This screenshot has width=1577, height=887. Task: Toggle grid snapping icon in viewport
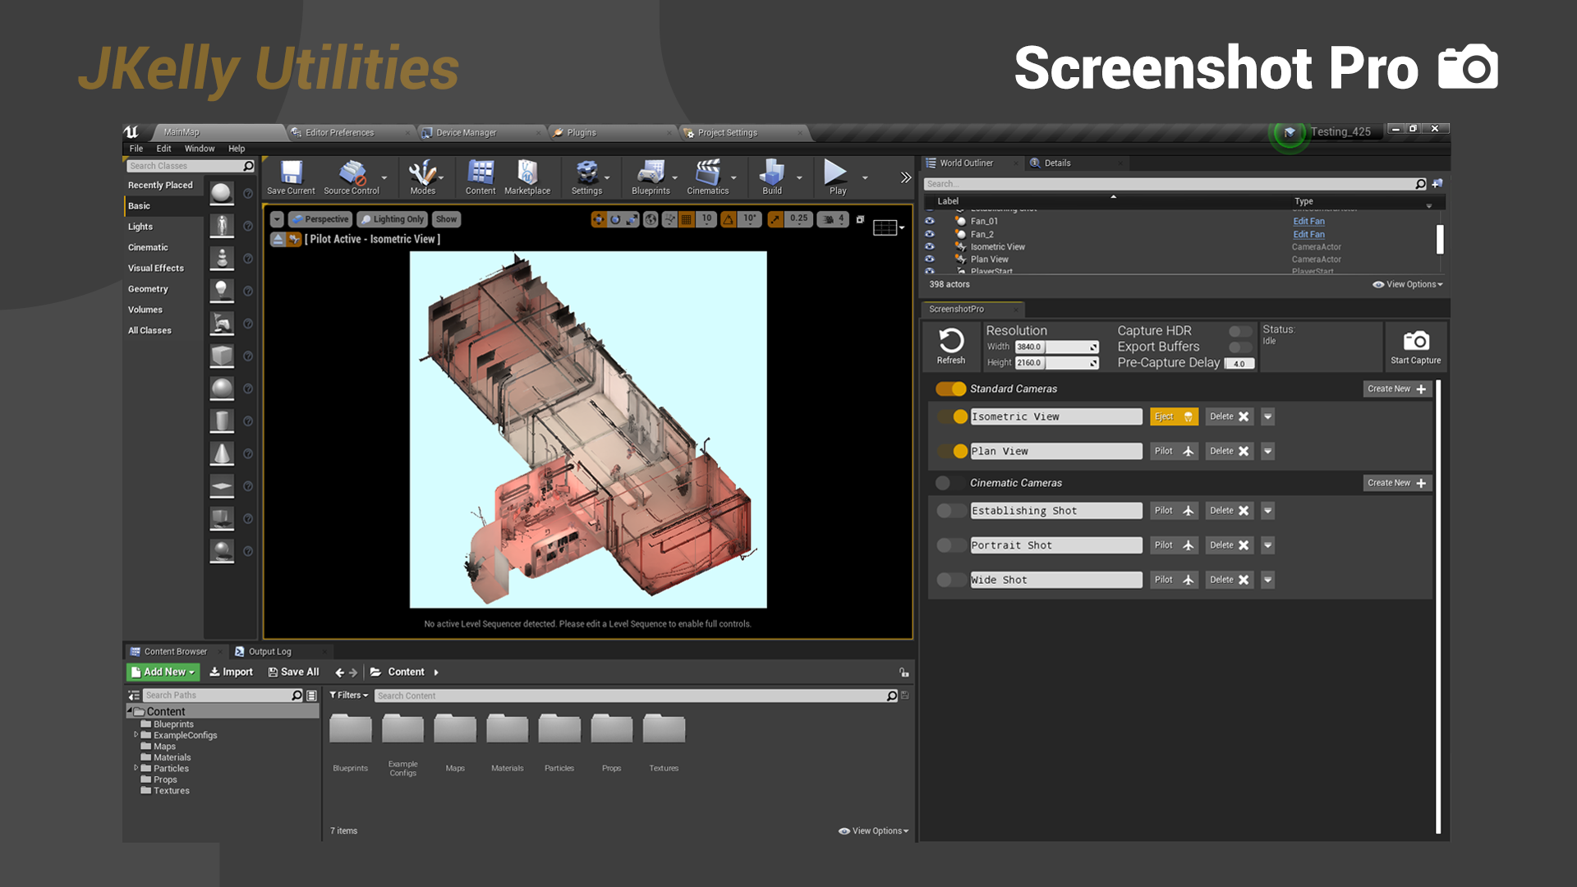tap(687, 219)
